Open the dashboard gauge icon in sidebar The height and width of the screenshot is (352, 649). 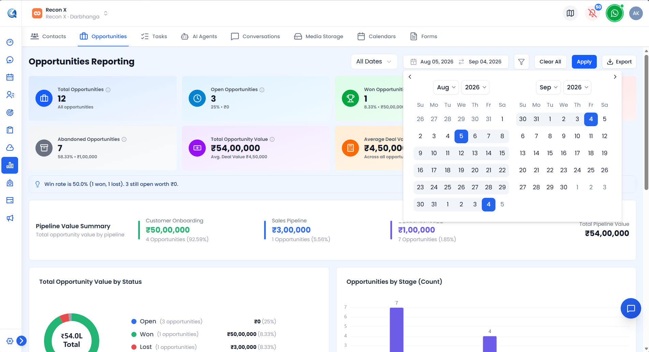click(x=10, y=42)
